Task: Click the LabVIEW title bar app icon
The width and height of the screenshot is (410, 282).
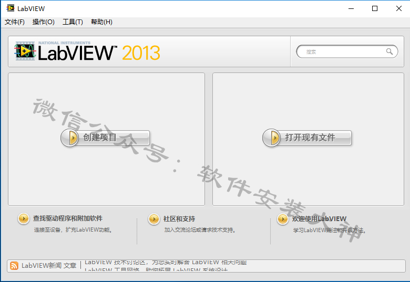Action: click(11, 8)
